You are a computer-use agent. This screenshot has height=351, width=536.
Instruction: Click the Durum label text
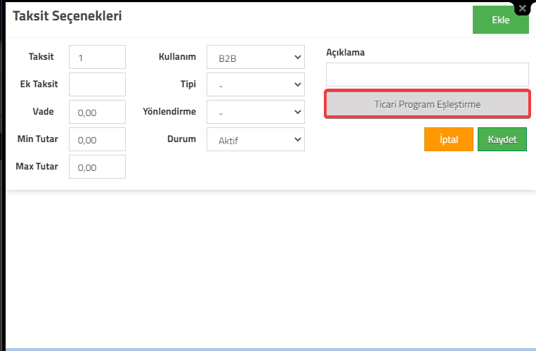[181, 139]
